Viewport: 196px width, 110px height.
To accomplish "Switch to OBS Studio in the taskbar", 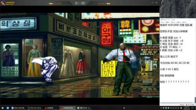I will pos(35,108).
